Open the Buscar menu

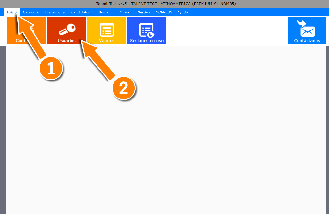point(104,12)
